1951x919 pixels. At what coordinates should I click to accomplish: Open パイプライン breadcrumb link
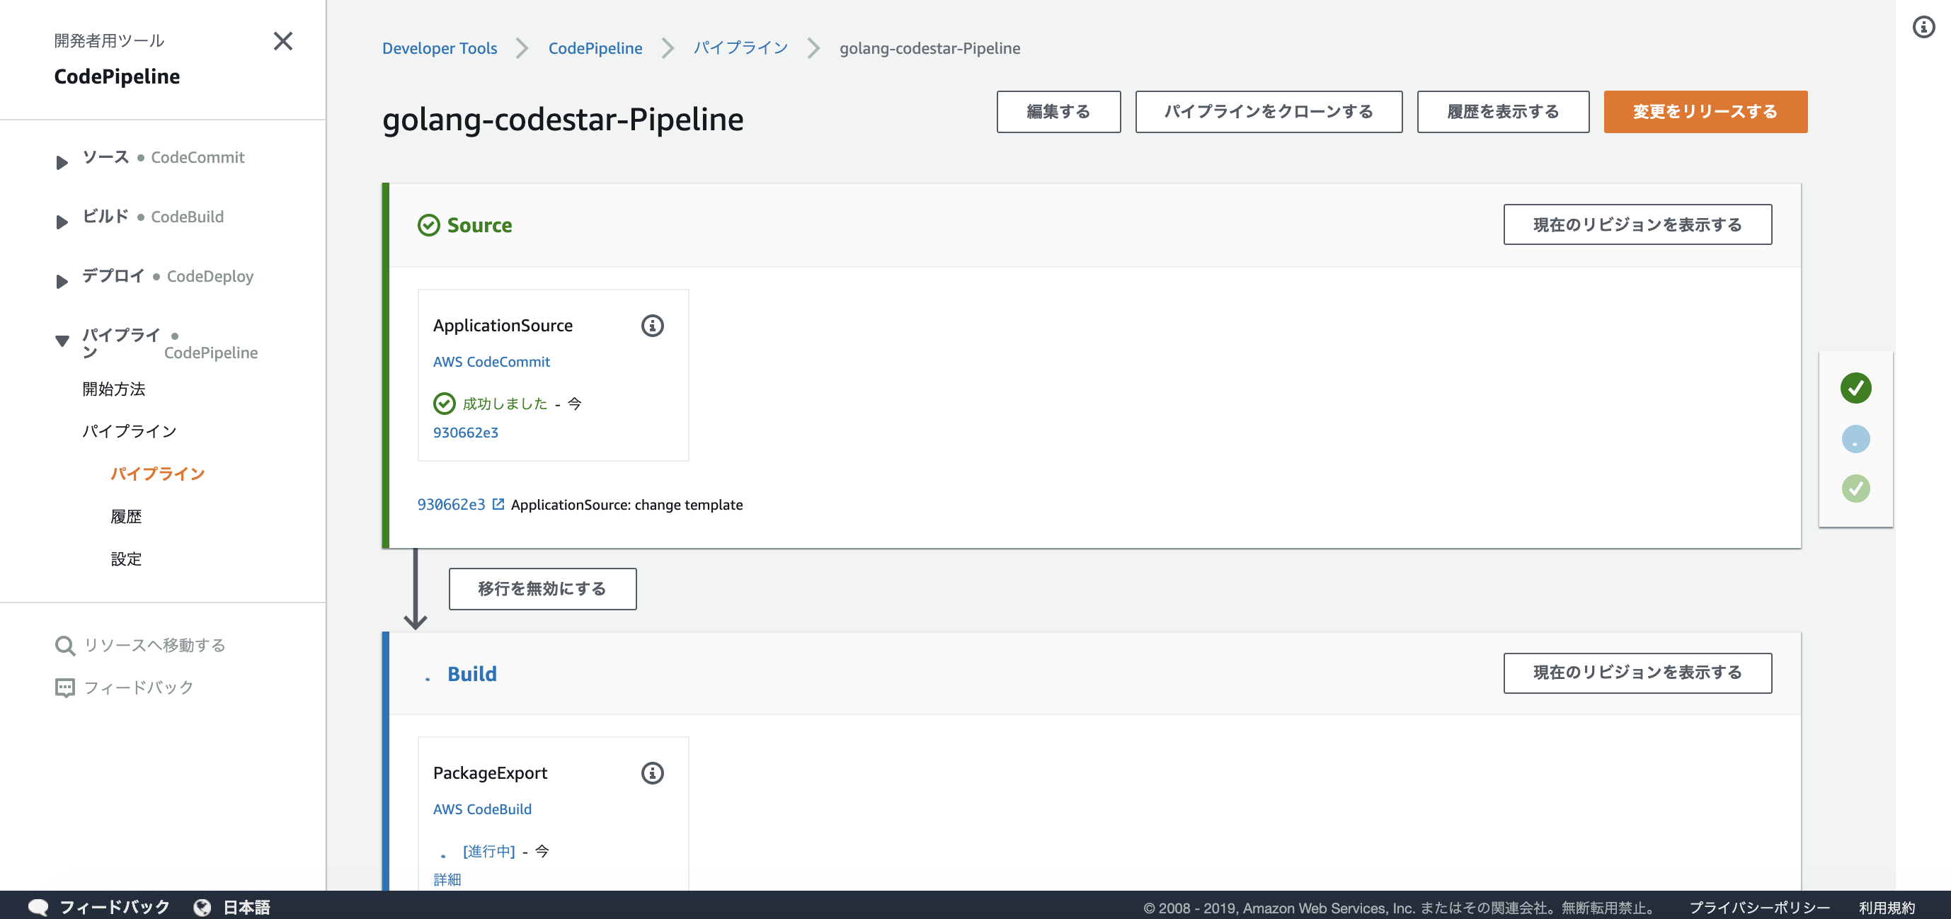point(740,47)
